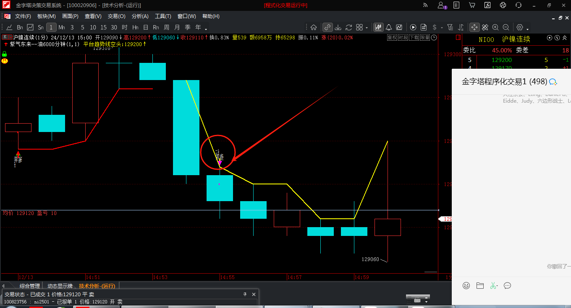Click the refresh arrows icon
571x308 pixels.
tap(348, 27)
